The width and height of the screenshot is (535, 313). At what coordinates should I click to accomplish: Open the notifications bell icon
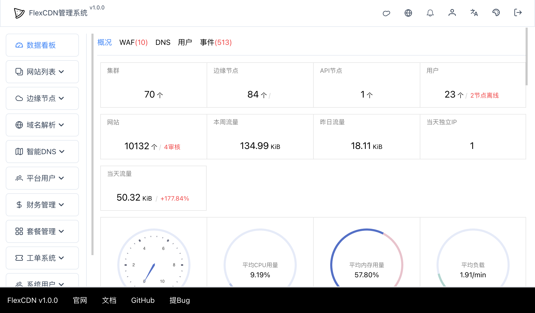pos(430,13)
